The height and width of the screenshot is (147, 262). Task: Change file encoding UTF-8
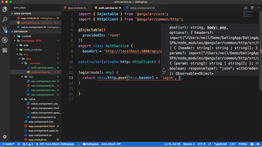click(201, 144)
